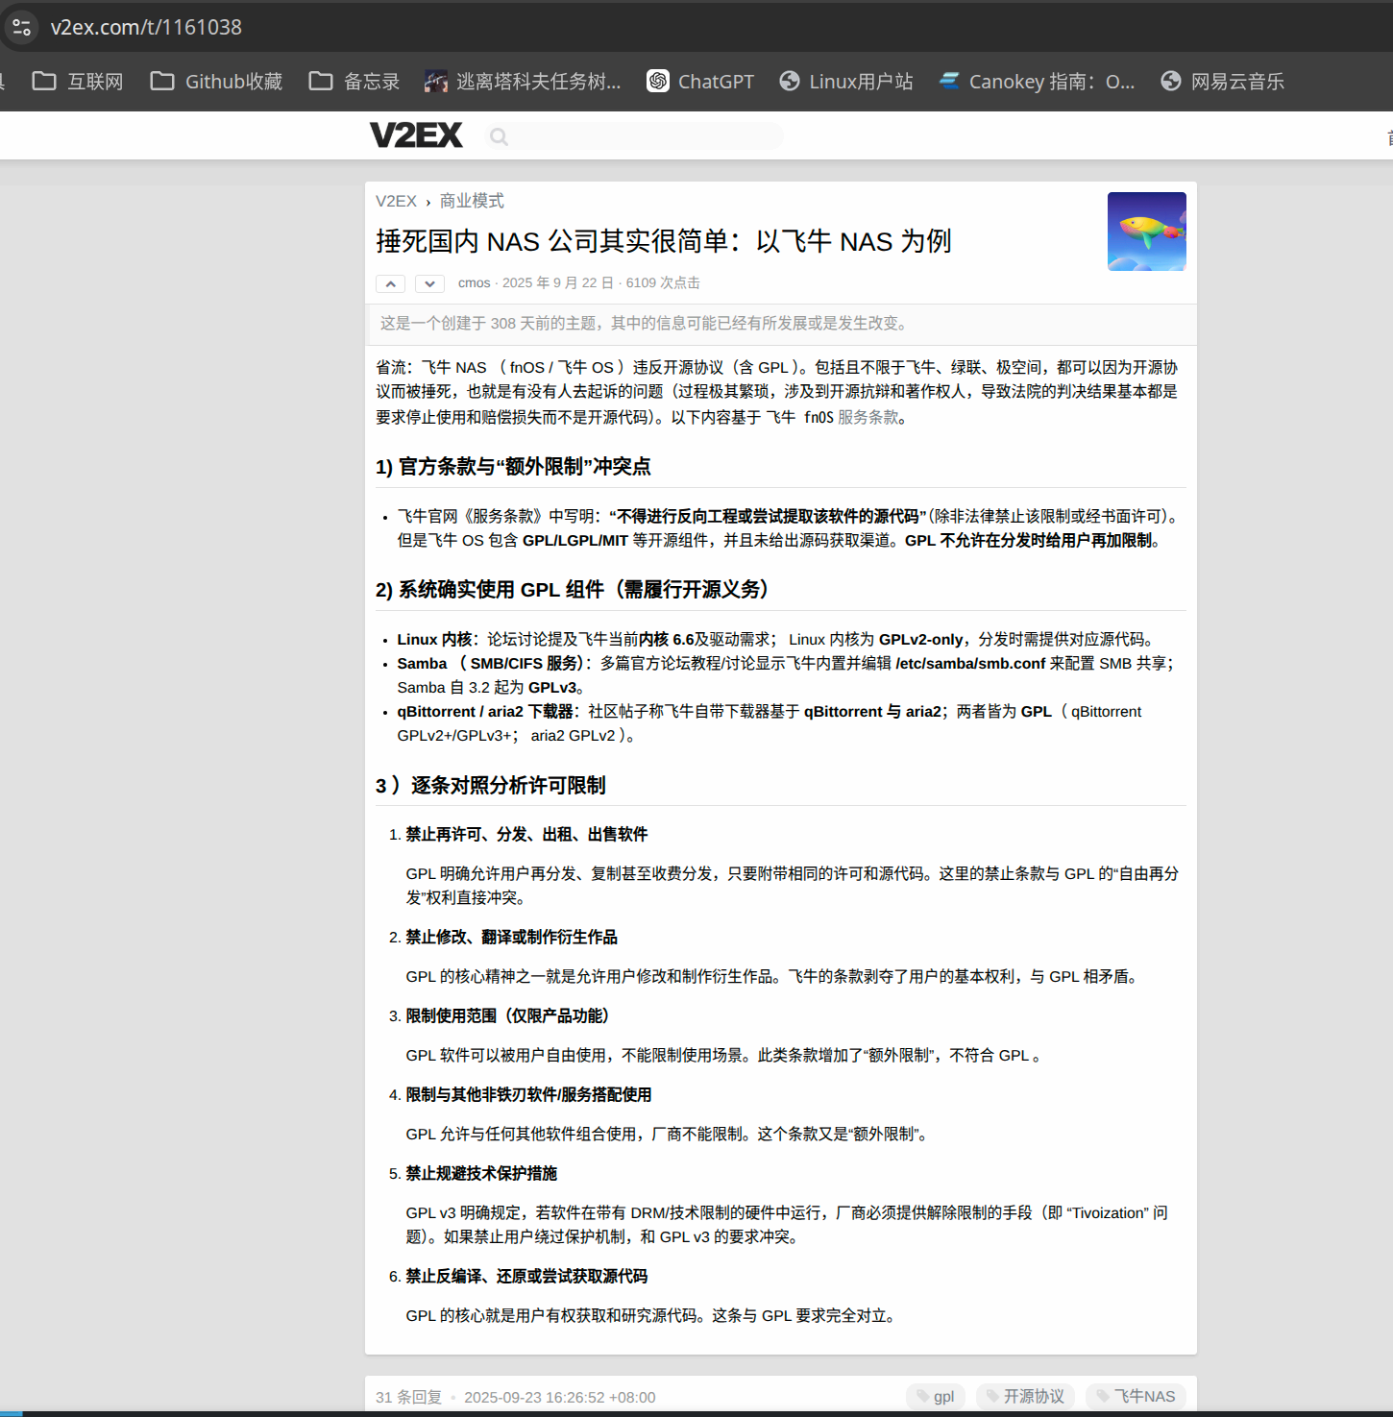Click the author's fish avatar image
The image size is (1393, 1417).
(x=1146, y=232)
